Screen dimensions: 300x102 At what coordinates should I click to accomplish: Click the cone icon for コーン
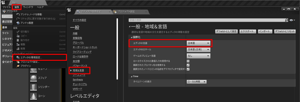tap(34, 96)
